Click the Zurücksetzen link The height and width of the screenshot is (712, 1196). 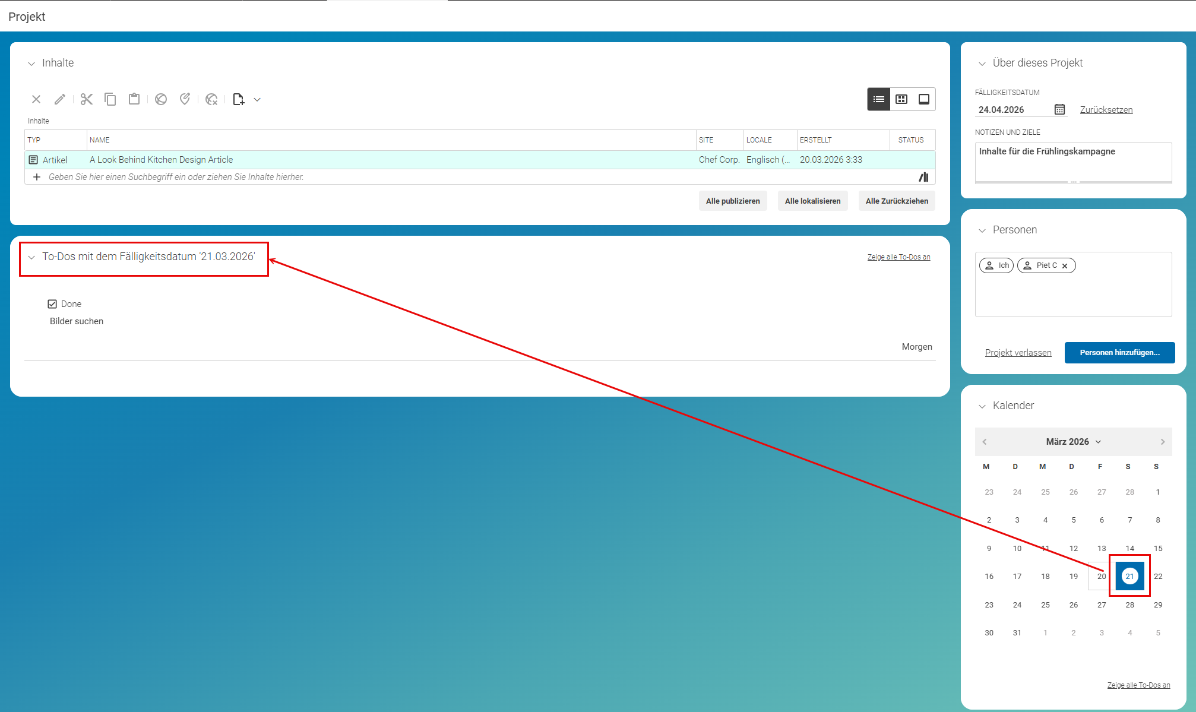pos(1106,110)
